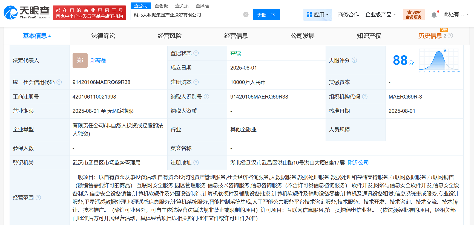Click the SVIP member service badge

tap(413, 15)
